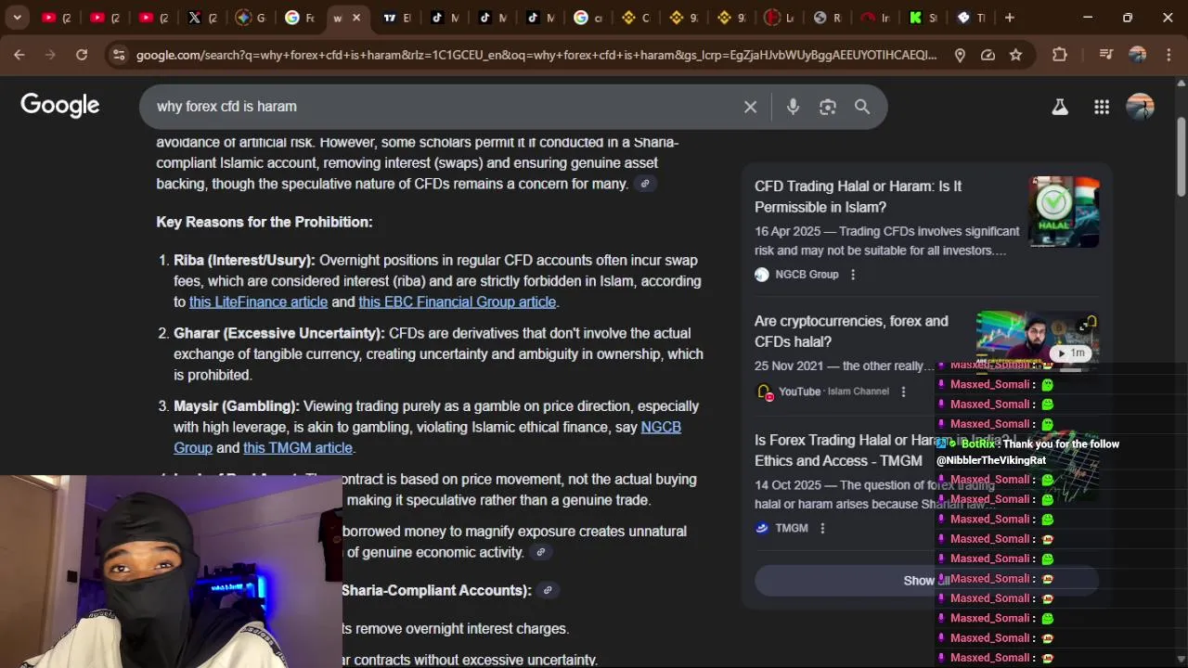Focus the Google search box
This screenshot has height=668, width=1188.
click(444, 107)
